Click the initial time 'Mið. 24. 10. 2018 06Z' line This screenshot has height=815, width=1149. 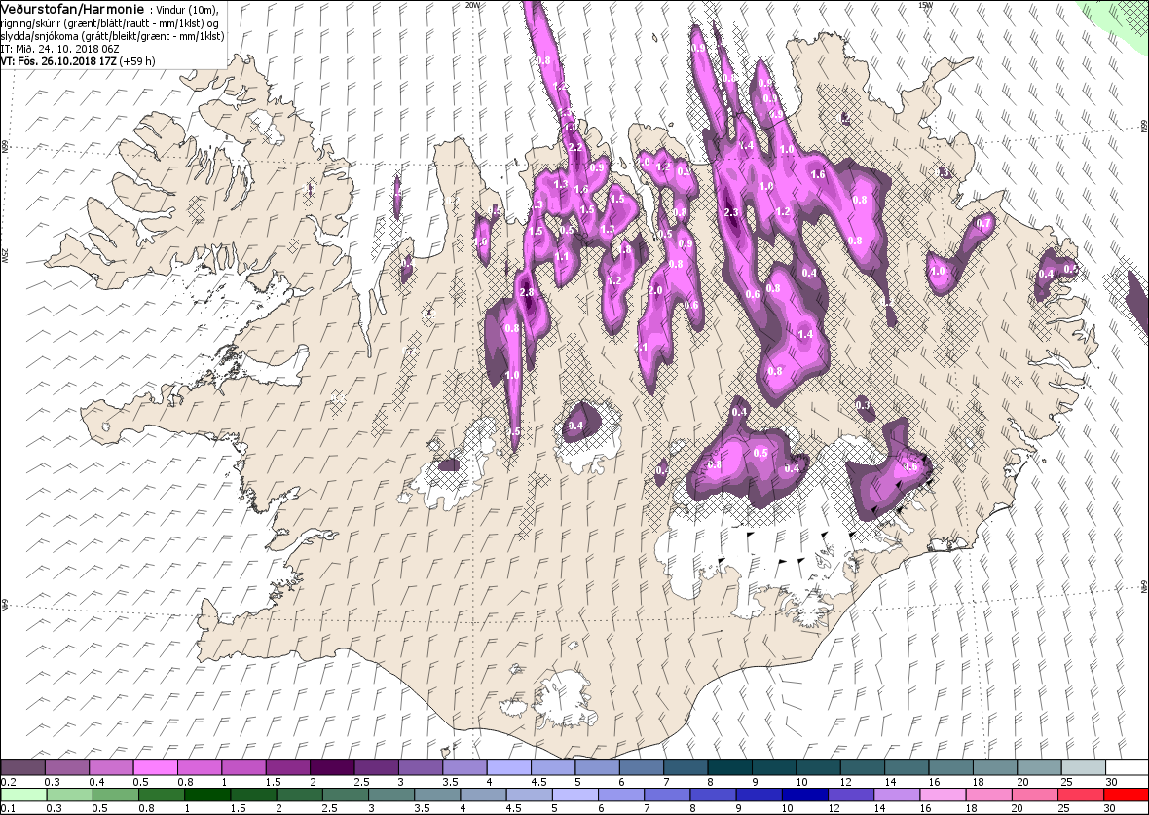[60, 49]
